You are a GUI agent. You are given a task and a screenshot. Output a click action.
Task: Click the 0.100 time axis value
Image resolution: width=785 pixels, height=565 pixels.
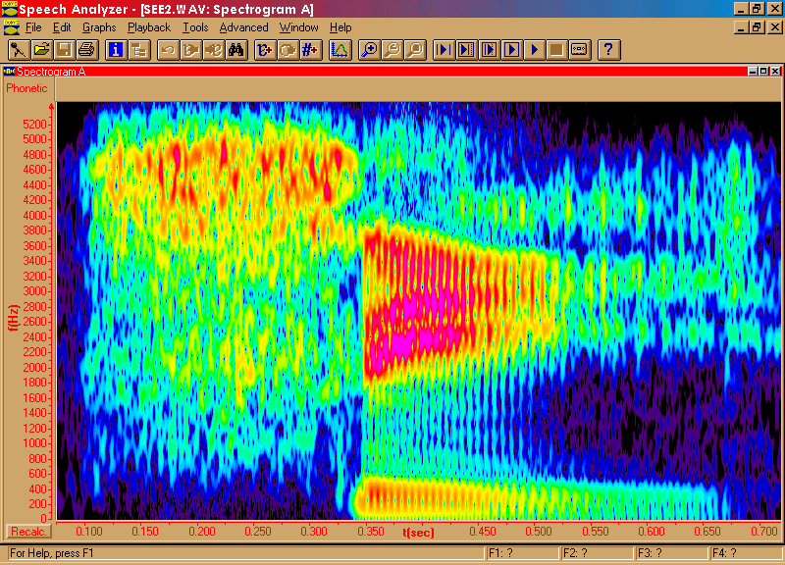tap(88, 532)
